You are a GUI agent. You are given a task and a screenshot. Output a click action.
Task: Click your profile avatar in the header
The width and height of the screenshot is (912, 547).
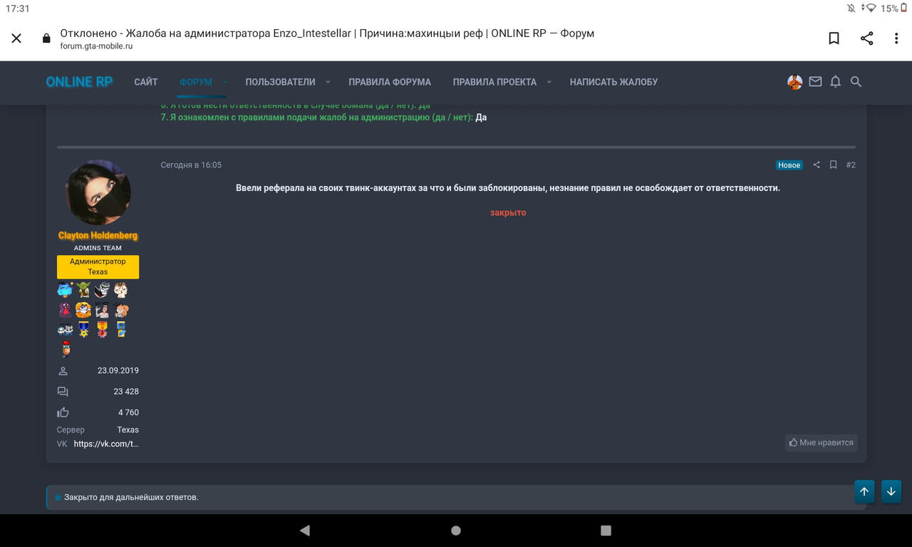(793, 82)
